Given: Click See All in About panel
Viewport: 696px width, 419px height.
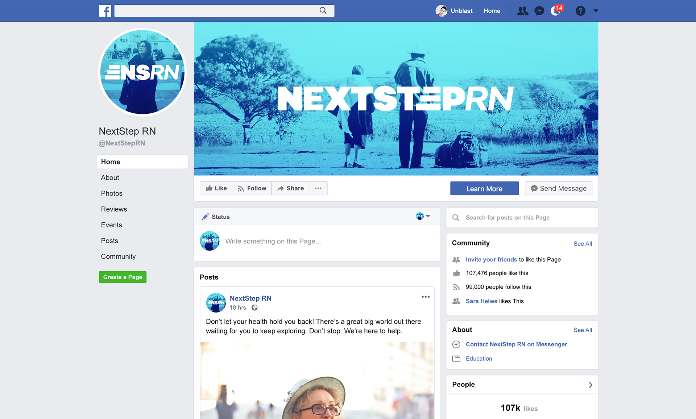Looking at the screenshot, I should [x=583, y=330].
